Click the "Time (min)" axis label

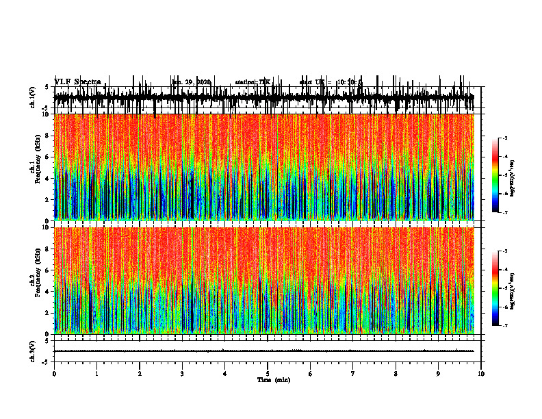tap(274, 380)
